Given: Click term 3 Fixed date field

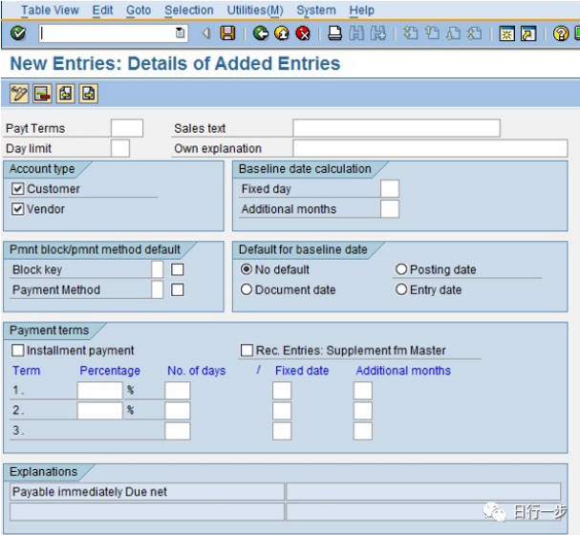Looking at the screenshot, I should click(x=282, y=431).
